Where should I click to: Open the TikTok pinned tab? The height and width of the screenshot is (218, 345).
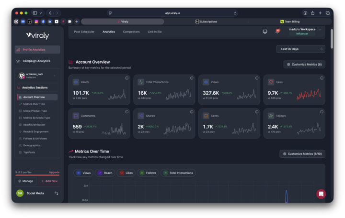[x=30, y=22]
